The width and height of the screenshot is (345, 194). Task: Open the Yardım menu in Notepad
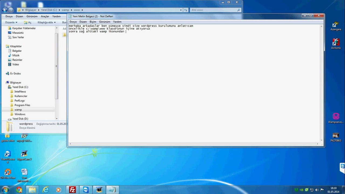tap(117, 22)
